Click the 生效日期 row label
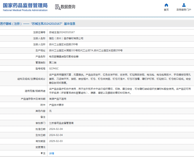194x158 pixels. click(41, 135)
